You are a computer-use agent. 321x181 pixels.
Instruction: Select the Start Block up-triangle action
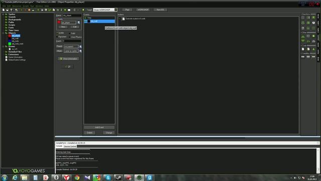tap(303, 36)
